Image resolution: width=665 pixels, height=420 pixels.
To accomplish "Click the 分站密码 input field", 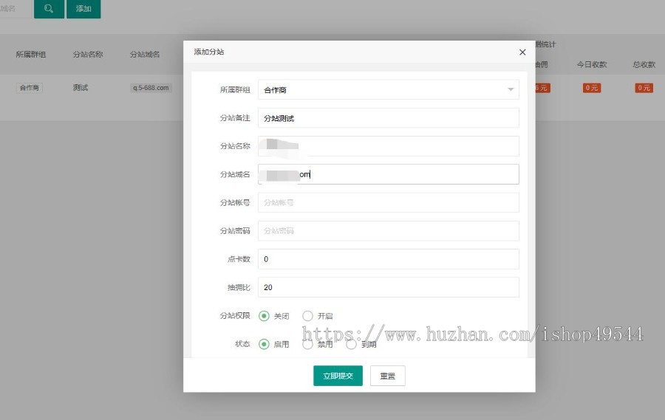I will [388, 231].
